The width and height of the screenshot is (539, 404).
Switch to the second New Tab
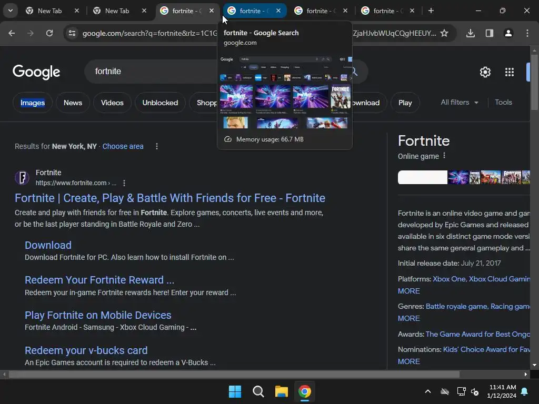tap(117, 11)
